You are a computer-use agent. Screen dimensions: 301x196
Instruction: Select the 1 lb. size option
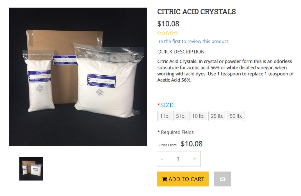tap(165, 116)
